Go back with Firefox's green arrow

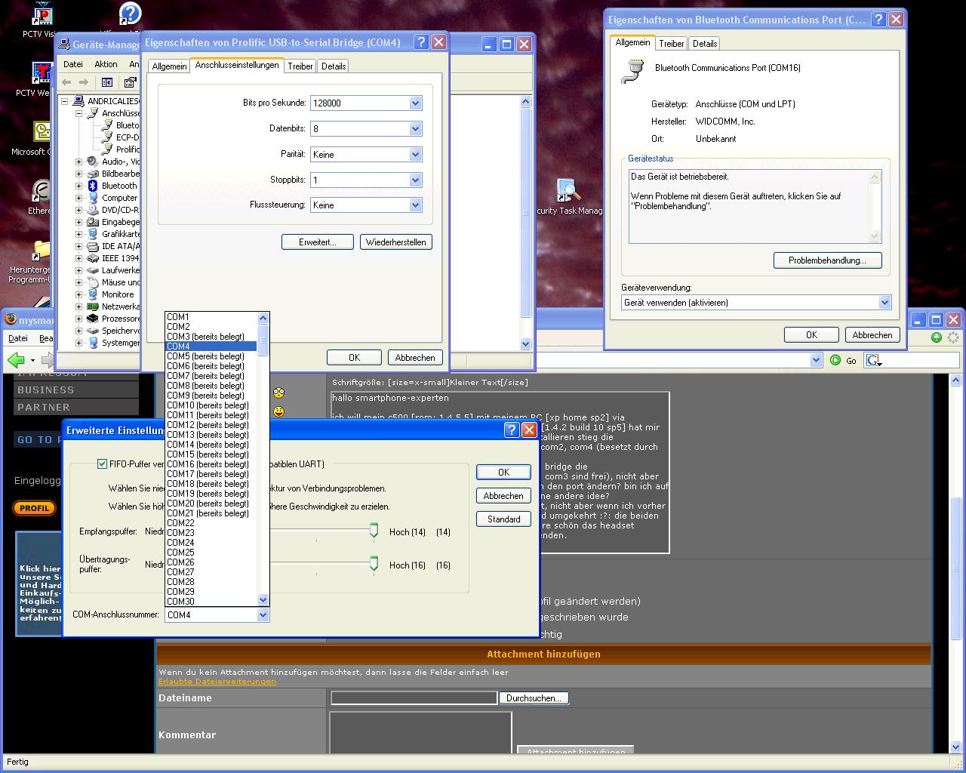pos(16,360)
